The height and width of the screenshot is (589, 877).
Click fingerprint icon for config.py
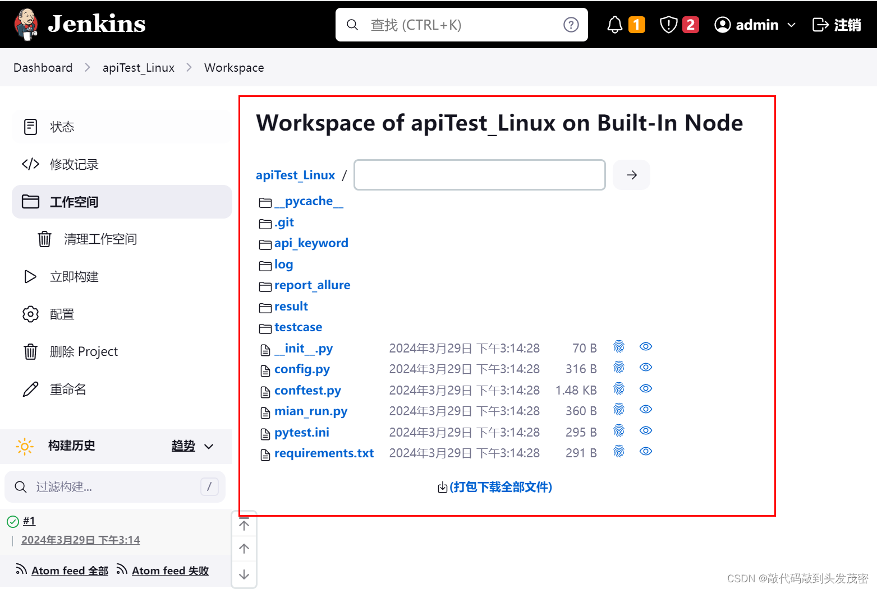click(619, 368)
